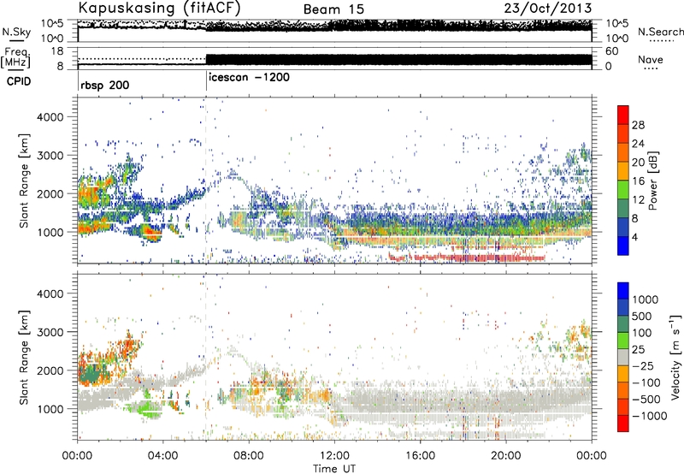The height and width of the screenshot is (474, 684).
Task: Click the 4000 tick on power panel axis
Action: point(50,117)
